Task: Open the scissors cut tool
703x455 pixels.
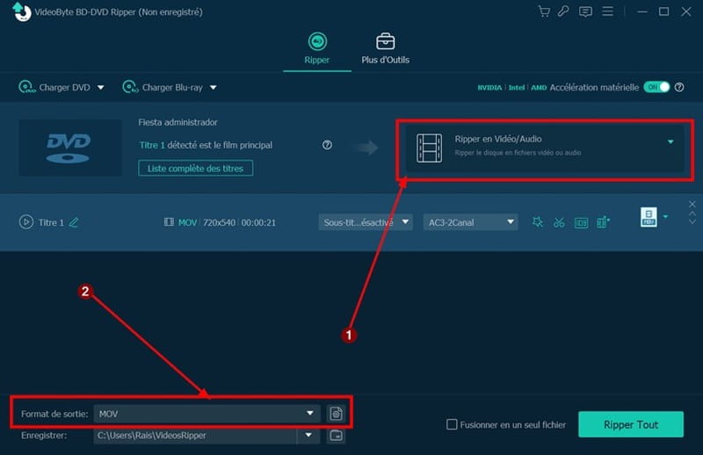Action: [559, 222]
